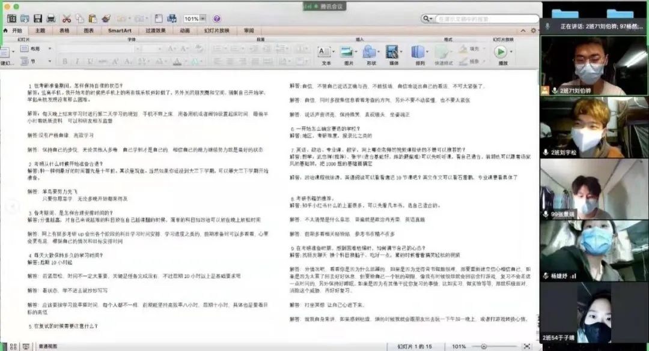649x351 pixels.
Task: Click the Print icon in toolbar
Action: [51, 19]
